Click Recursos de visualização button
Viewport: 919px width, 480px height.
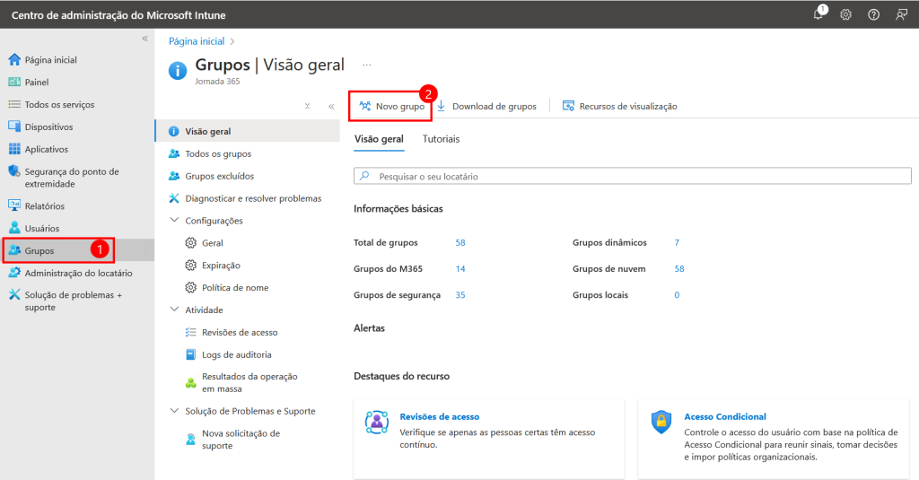619,106
